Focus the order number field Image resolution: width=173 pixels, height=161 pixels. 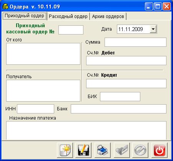(71, 30)
